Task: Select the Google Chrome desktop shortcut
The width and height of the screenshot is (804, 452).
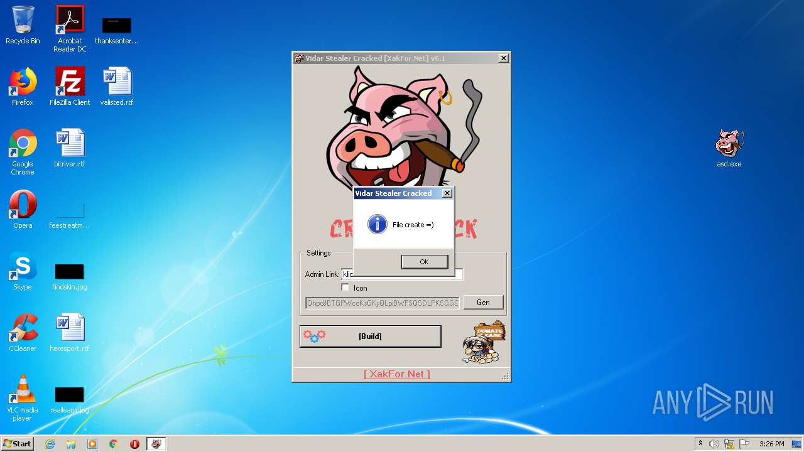Action: coord(23,152)
